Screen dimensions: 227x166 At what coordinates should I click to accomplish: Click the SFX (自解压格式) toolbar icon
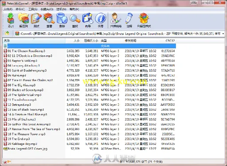point(144,20)
